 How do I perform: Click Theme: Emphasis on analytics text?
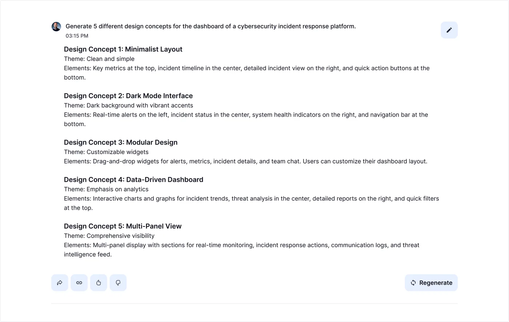point(106,189)
